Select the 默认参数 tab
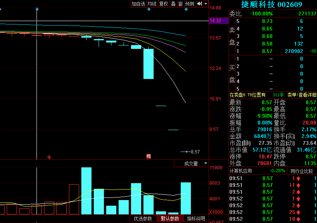 coord(170,218)
